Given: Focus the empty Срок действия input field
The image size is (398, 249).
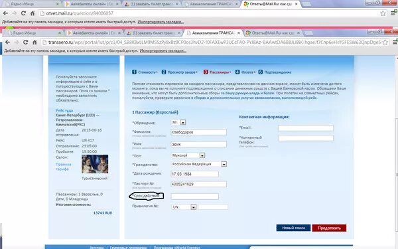Looking at the screenshot, I should tap(194, 196).
